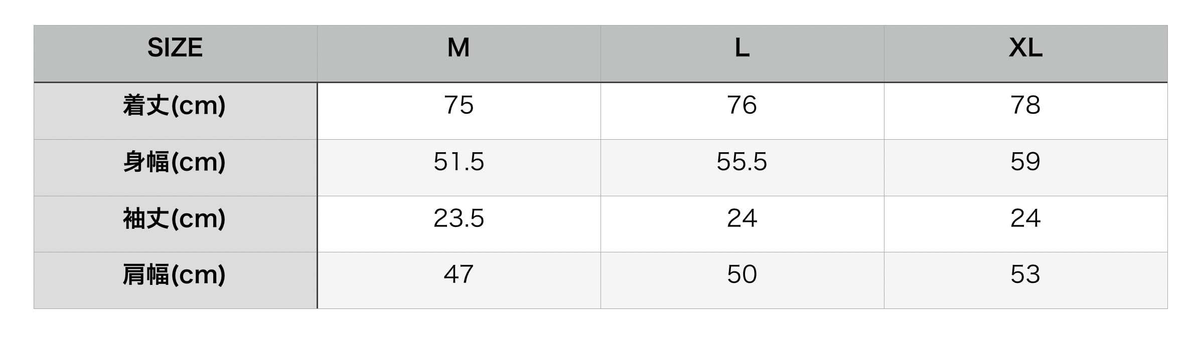Click the 肩幅 value 50 cell

(742, 275)
